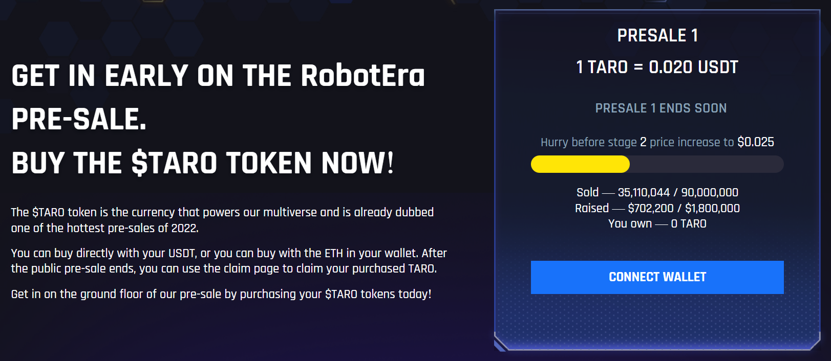Click the PRESALE 1 ENDS SOON label
The image size is (831, 361).
click(660, 108)
